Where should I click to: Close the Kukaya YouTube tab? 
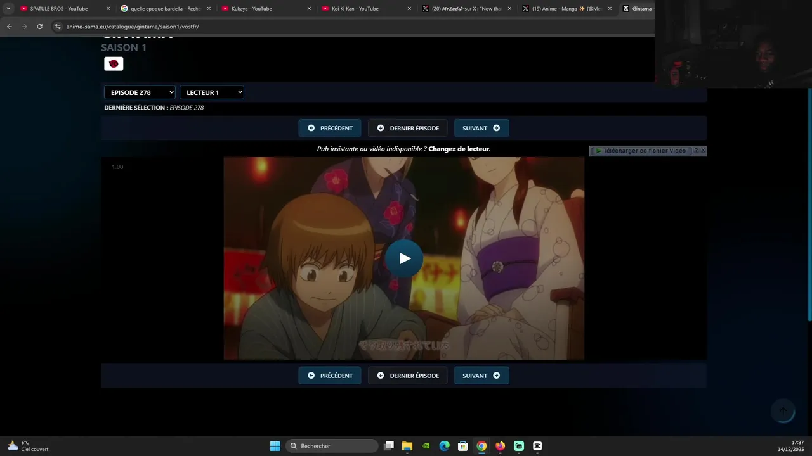[309, 9]
